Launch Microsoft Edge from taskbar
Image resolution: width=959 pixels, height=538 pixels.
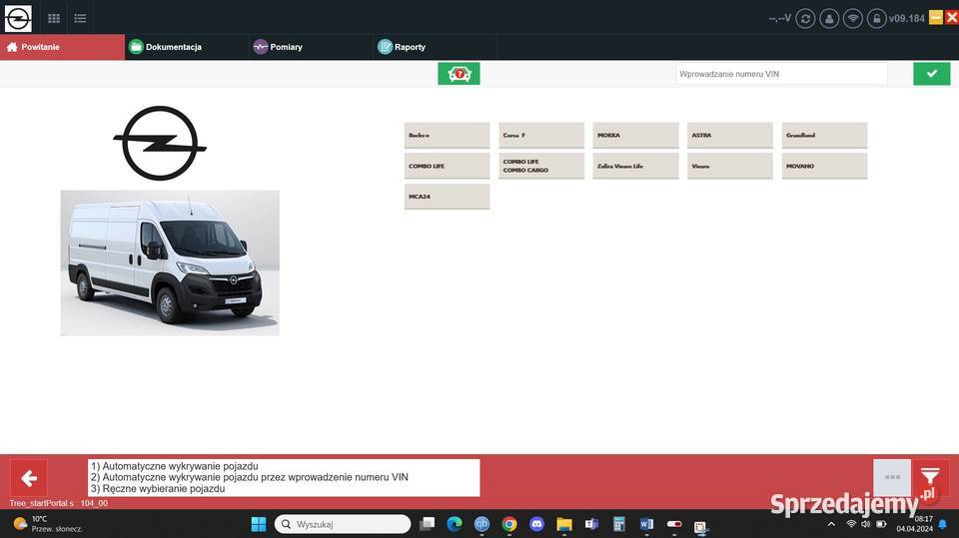tap(454, 524)
